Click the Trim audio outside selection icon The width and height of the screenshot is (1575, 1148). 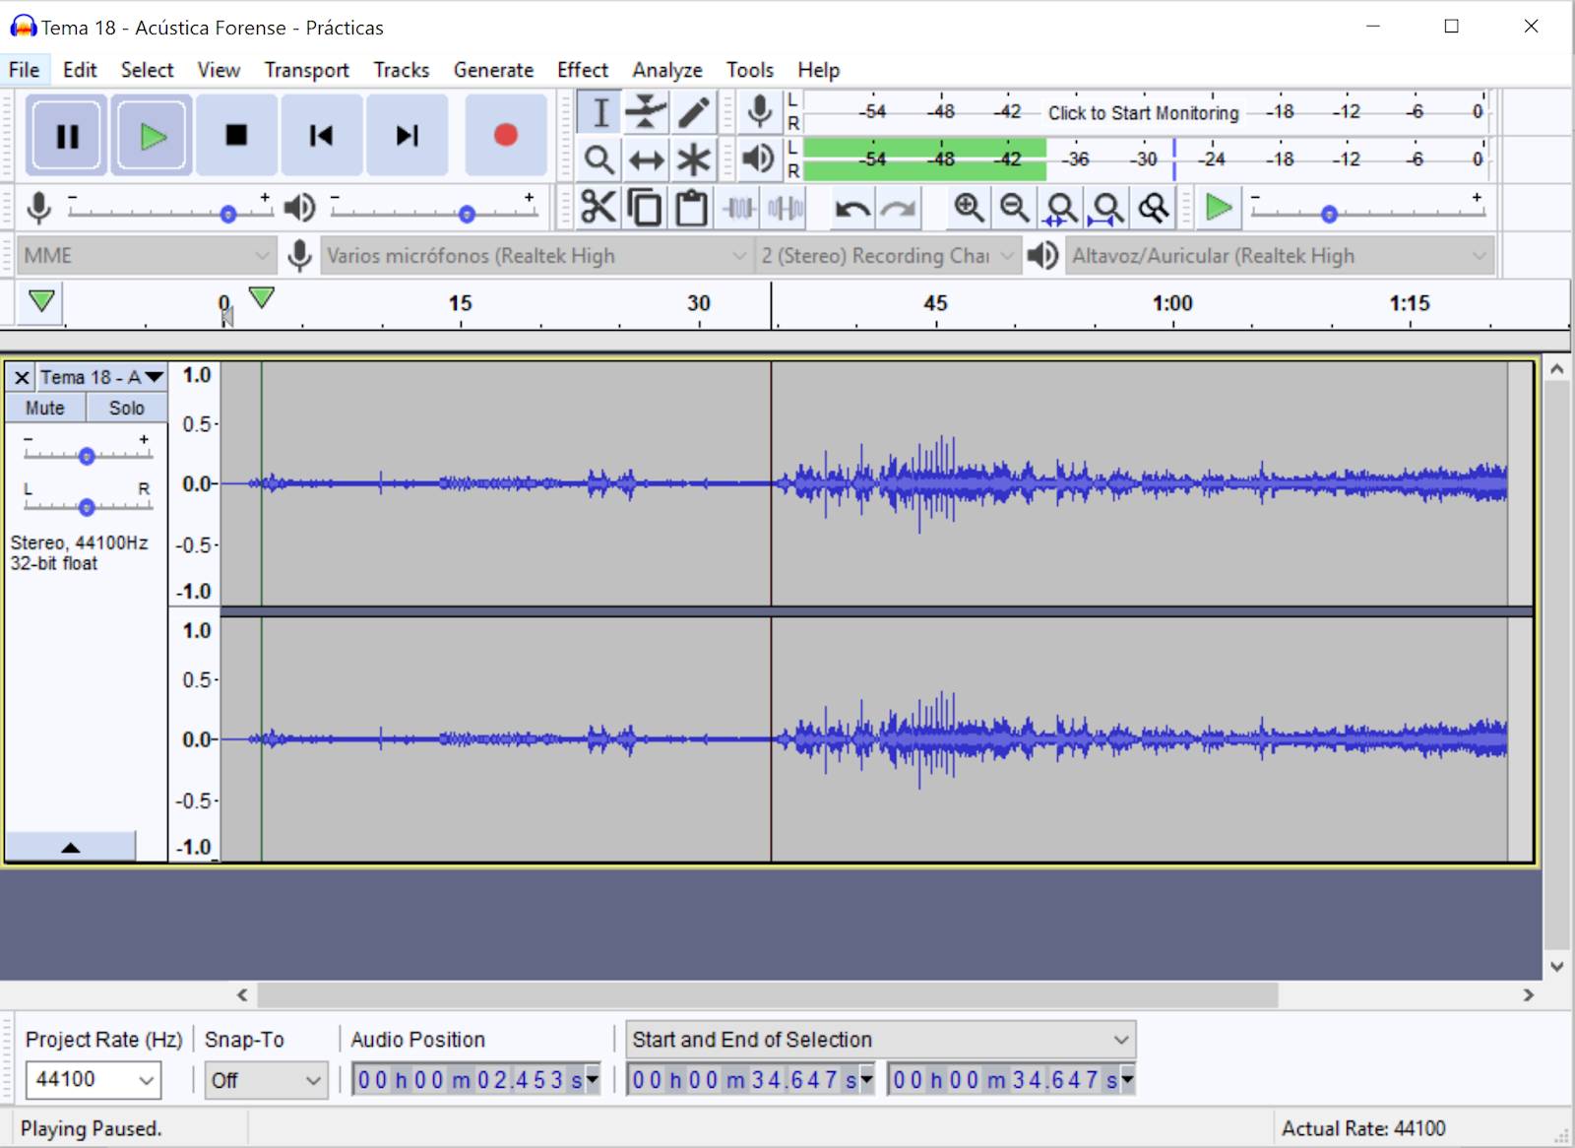pos(739,208)
